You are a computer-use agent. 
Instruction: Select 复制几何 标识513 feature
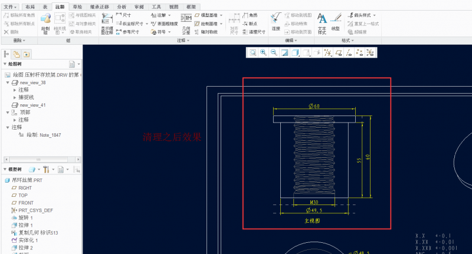click(x=38, y=233)
